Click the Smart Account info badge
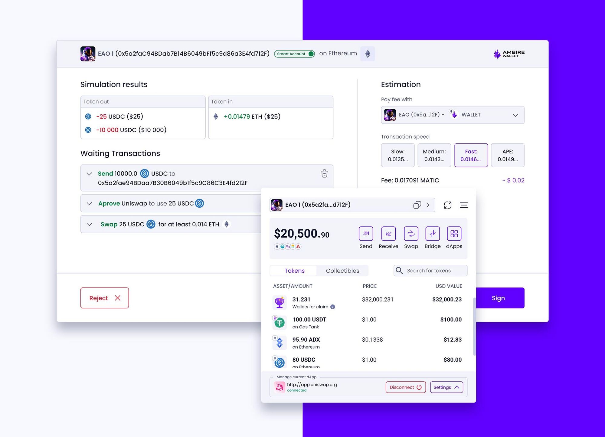 [x=294, y=54]
